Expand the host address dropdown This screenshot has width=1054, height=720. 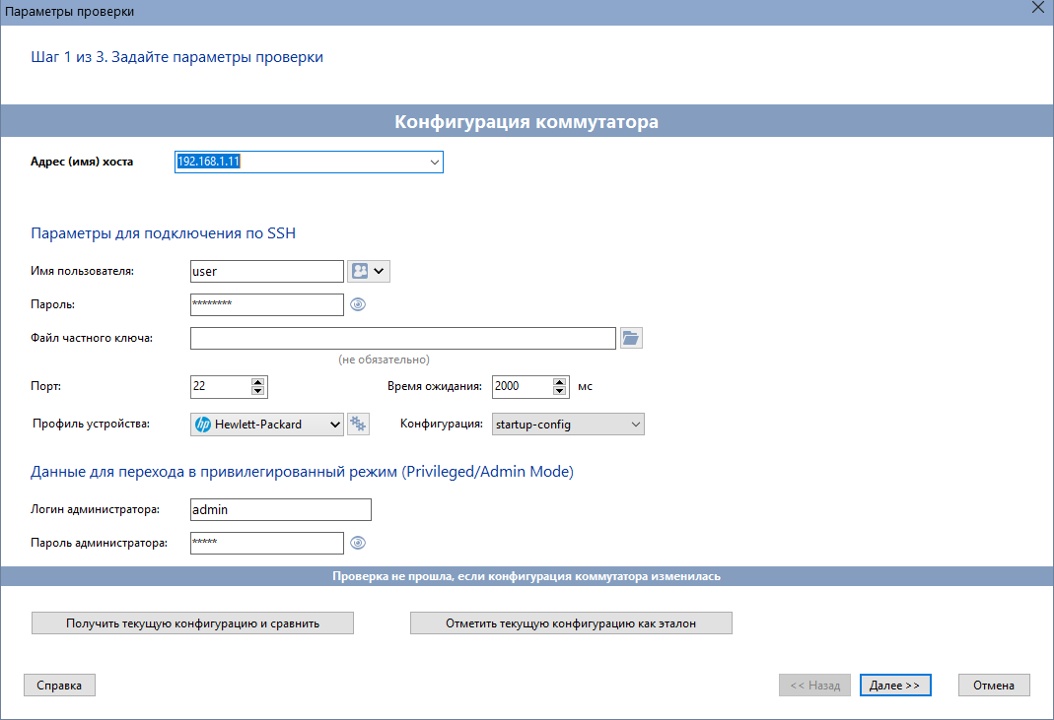435,163
